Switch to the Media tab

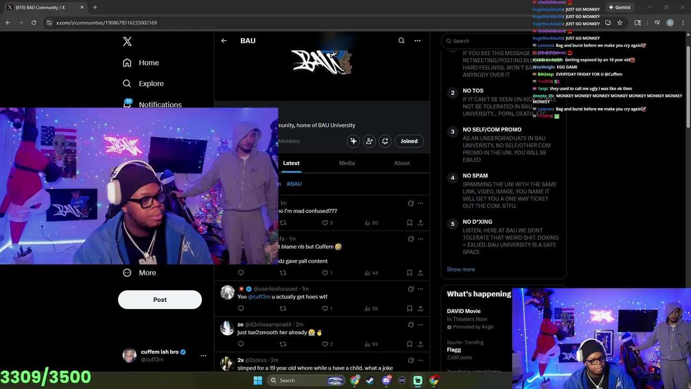[x=347, y=163]
